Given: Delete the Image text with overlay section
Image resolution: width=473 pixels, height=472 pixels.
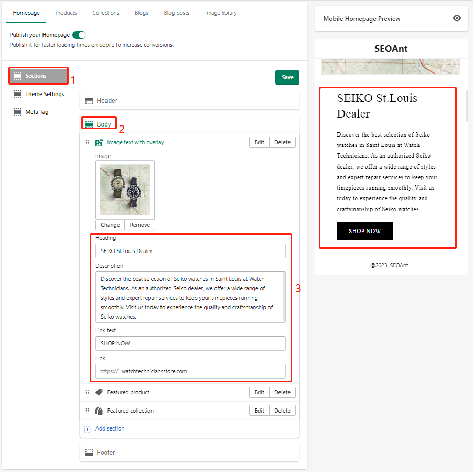Looking at the screenshot, I should coord(282,142).
